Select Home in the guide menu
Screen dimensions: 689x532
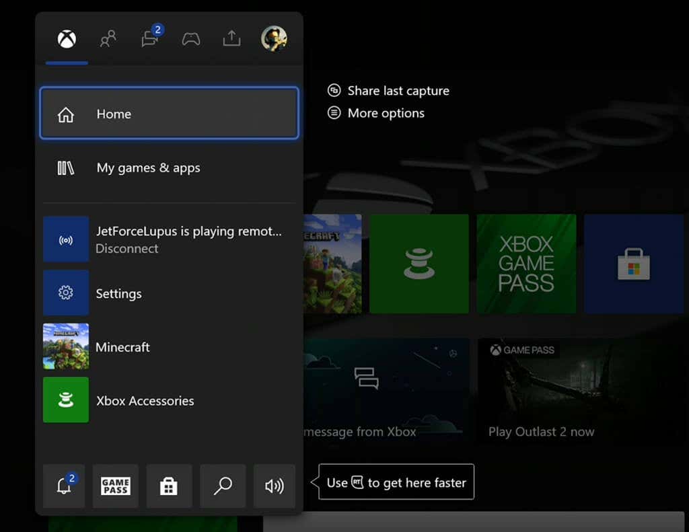pos(168,114)
